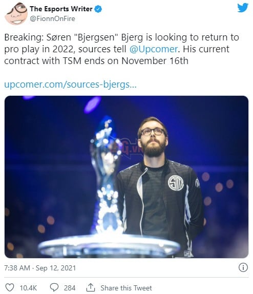
Task: View the 284 replies count
Action: pos(70,288)
